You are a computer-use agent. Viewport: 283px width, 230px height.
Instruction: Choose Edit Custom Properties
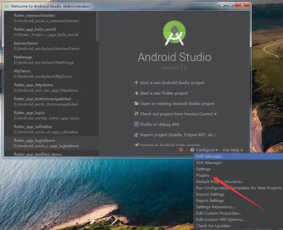pos(238,213)
